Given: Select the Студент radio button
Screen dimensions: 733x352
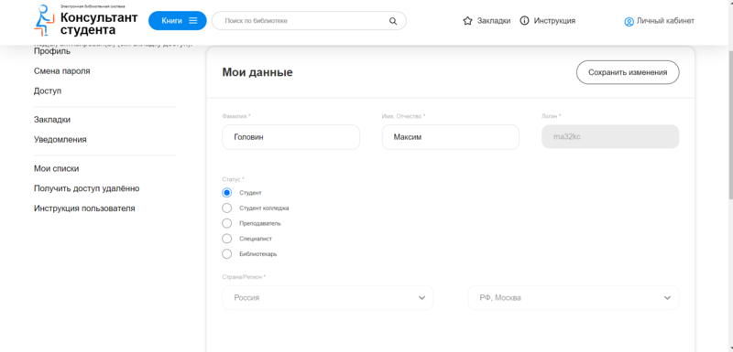Looking at the screenshot, I should (226, 193).
